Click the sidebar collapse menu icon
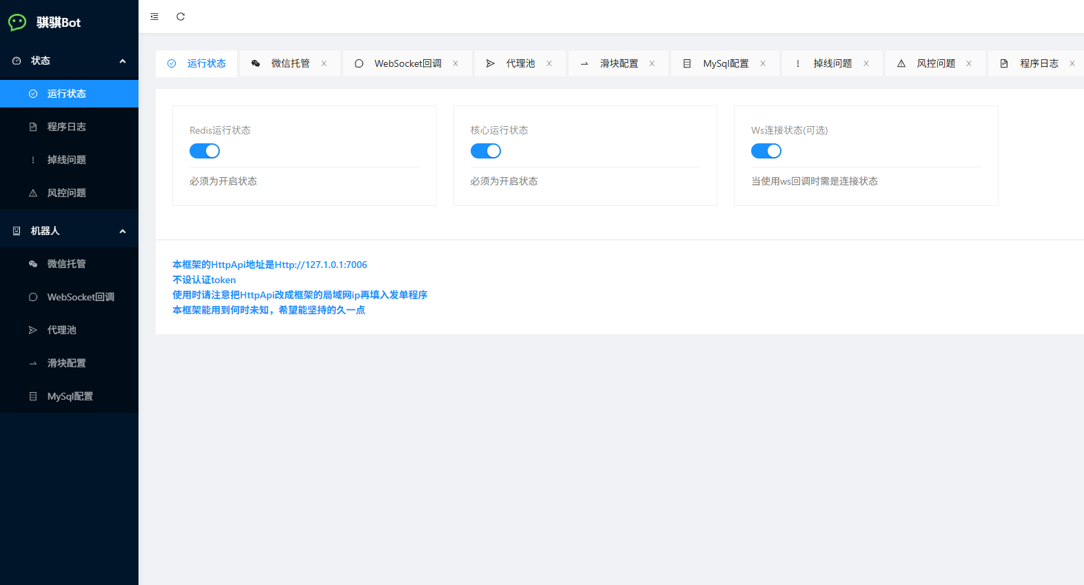Screen dimensions: 1084x585 click(154, 17)
